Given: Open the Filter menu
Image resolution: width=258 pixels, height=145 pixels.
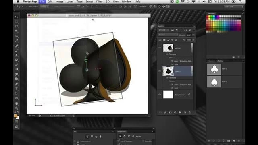Looking at the screenshot, I should click(100, 2).
